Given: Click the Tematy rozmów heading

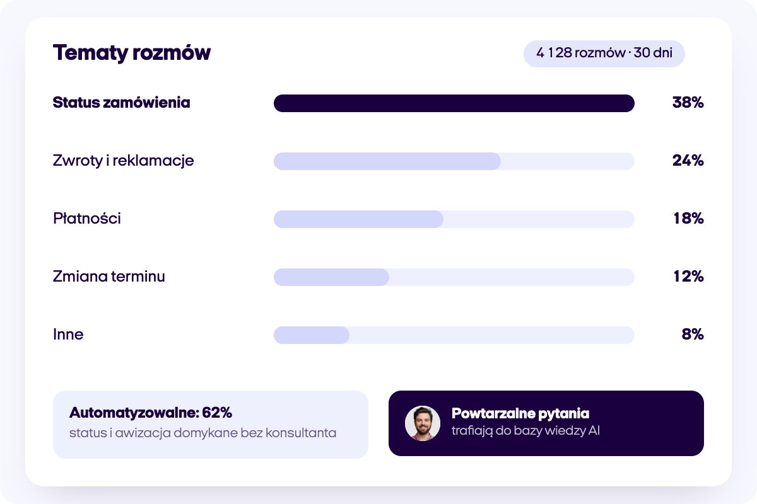Looking at the screenshot, I should 132,53.
